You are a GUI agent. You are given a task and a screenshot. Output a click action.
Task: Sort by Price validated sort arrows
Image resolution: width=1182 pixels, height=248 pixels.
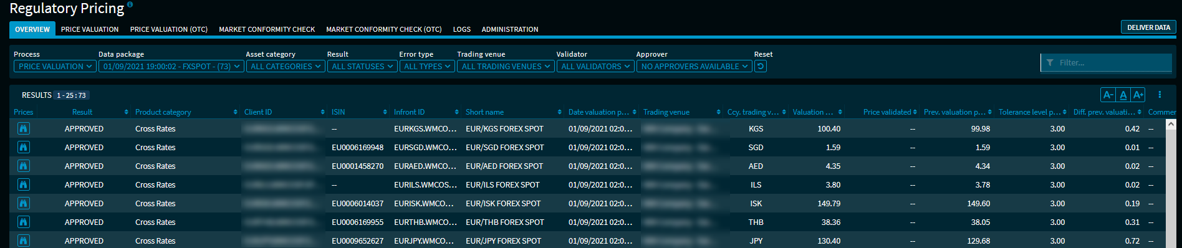pos(915,112)
